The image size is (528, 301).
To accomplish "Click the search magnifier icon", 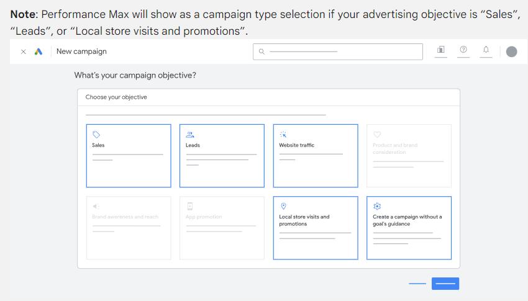I will point(262,52).
